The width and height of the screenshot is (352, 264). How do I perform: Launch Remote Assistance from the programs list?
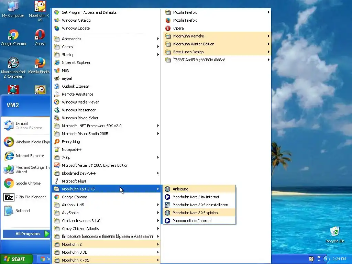[x=107, y=94]
